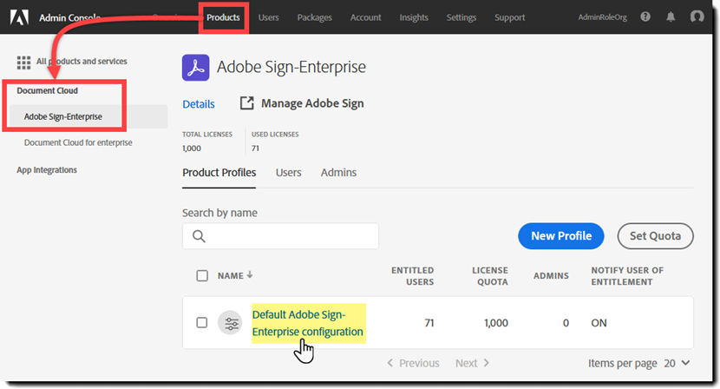Click the NOTIFY USER OF ENTITLEMENT header
720x389 pixels.
(x=627, y=276)
